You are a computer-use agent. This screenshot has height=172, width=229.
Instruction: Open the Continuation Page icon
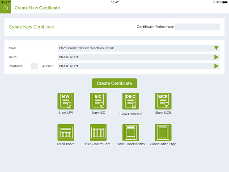point(163,133)
